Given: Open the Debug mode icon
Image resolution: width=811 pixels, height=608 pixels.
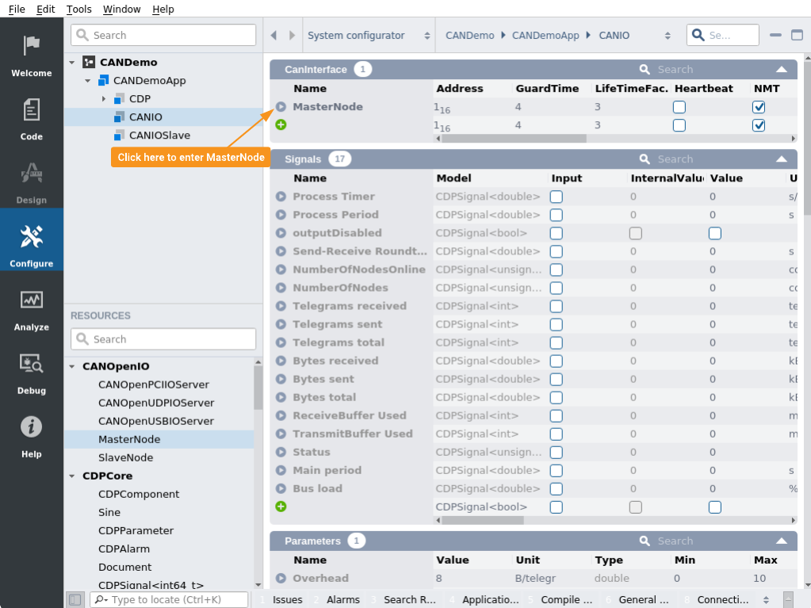Looking at the screenshot, I should (x=32, y=373).
